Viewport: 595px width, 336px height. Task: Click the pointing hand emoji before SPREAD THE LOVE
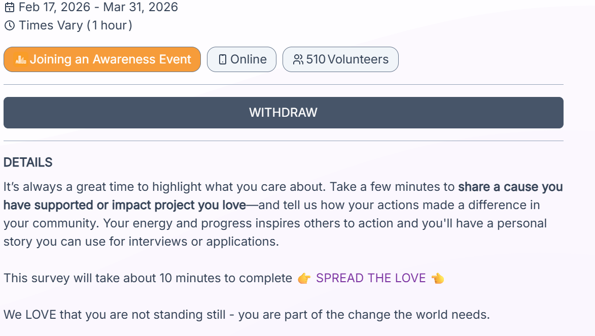304,278
